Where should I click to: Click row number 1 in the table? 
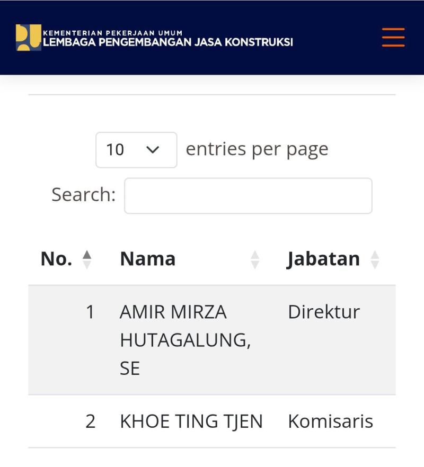[x=90, y=312]
